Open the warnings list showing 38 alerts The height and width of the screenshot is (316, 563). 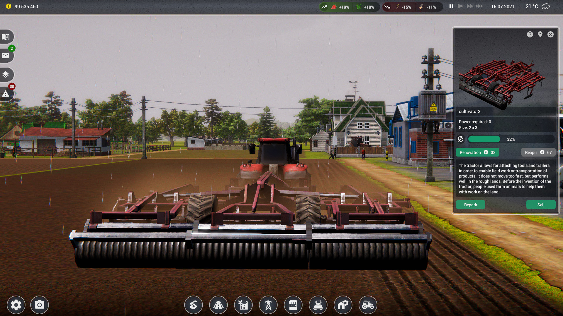[6, 94]
